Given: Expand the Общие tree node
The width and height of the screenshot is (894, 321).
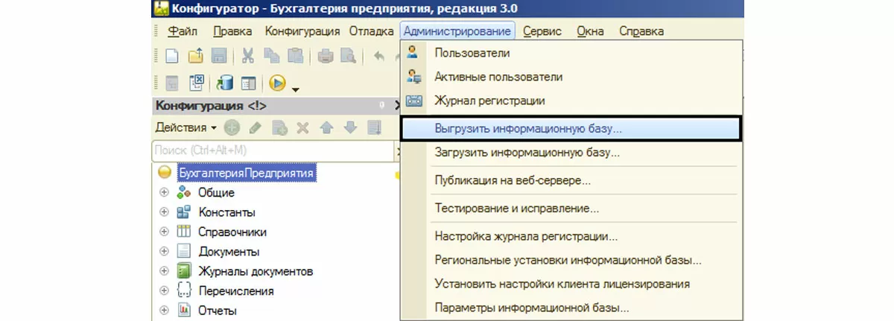Looking at the screenshot, I should 165,192.
